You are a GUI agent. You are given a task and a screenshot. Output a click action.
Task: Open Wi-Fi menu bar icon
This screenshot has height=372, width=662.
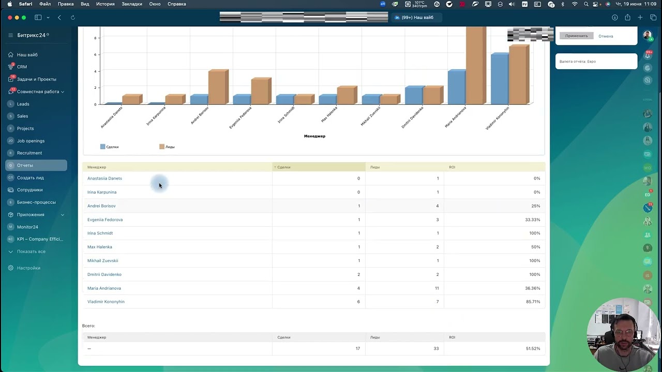[575, 4]
